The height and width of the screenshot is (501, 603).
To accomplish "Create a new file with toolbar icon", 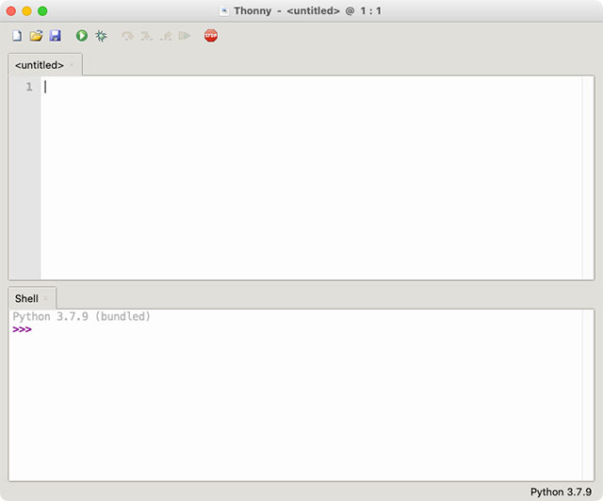I will 17,36.
